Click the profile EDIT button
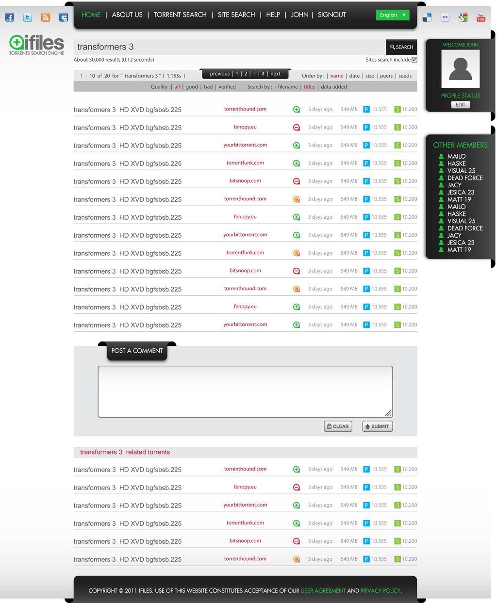Image resolution: width=497 pixels, height=603 pixels. coord(461,105)
